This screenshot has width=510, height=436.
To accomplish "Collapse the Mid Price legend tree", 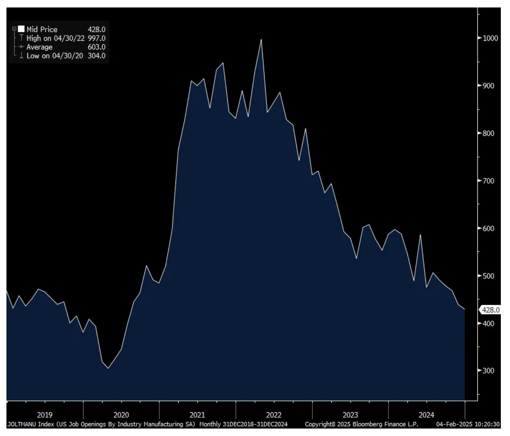I will [x=14, y=29].
